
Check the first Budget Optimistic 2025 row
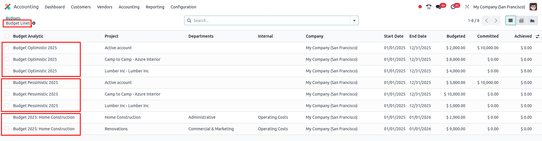pos(7,47)
